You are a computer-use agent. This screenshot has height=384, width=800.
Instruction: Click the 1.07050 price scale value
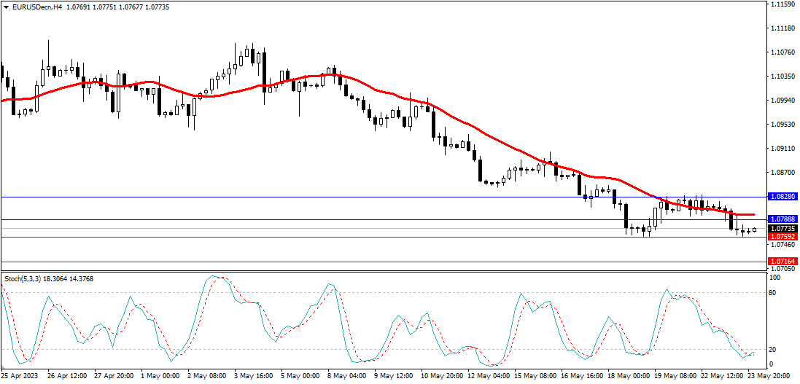(784, 268)
